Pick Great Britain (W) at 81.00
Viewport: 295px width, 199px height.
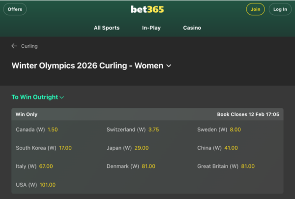tap(248, 166)
